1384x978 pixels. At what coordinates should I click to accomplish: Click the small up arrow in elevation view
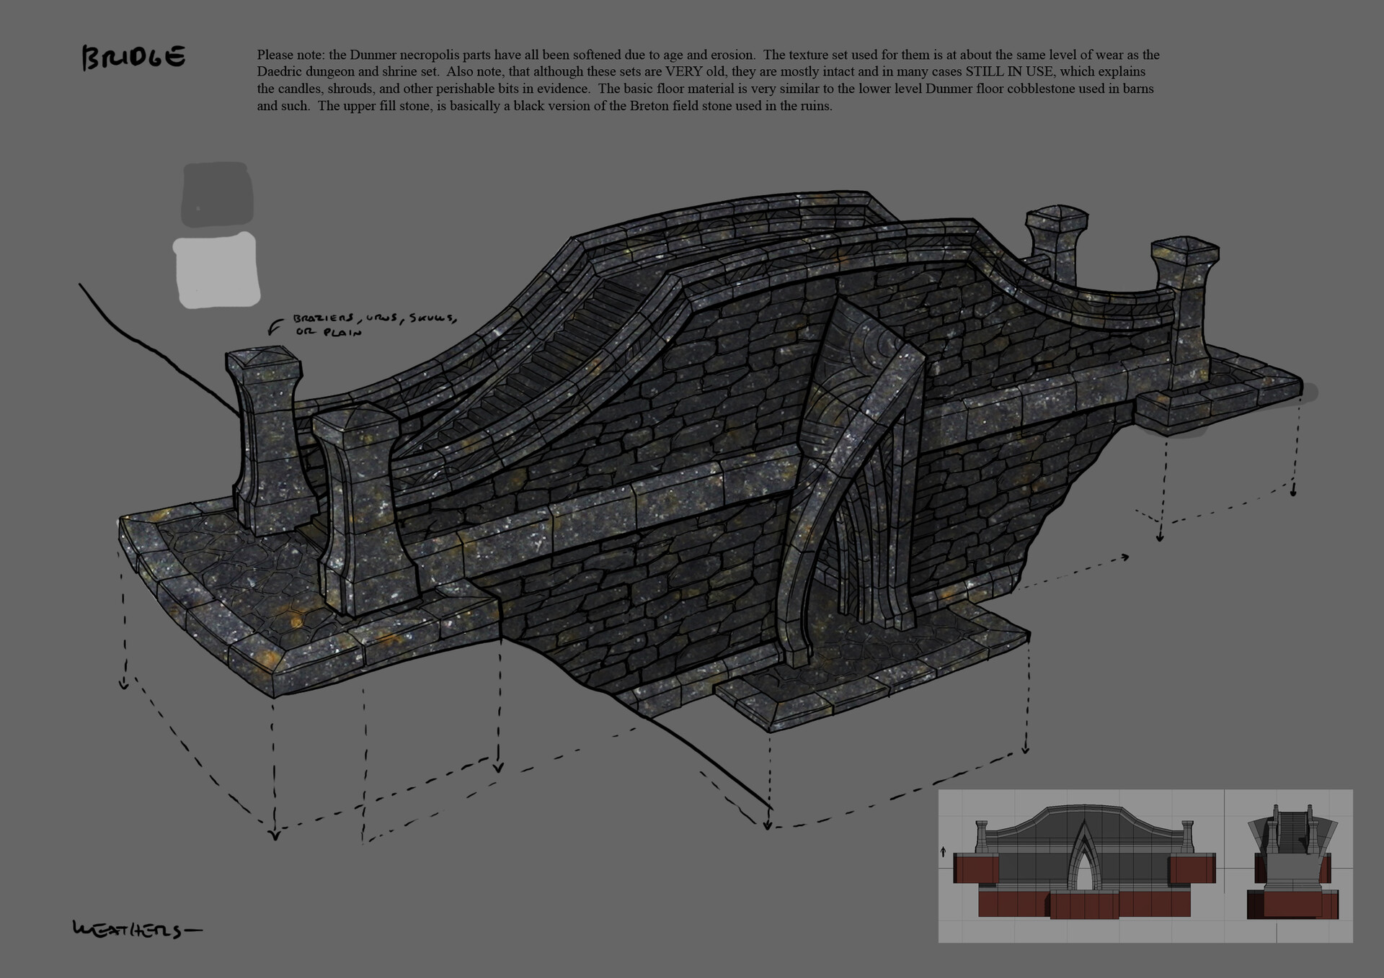click(943, 852)
